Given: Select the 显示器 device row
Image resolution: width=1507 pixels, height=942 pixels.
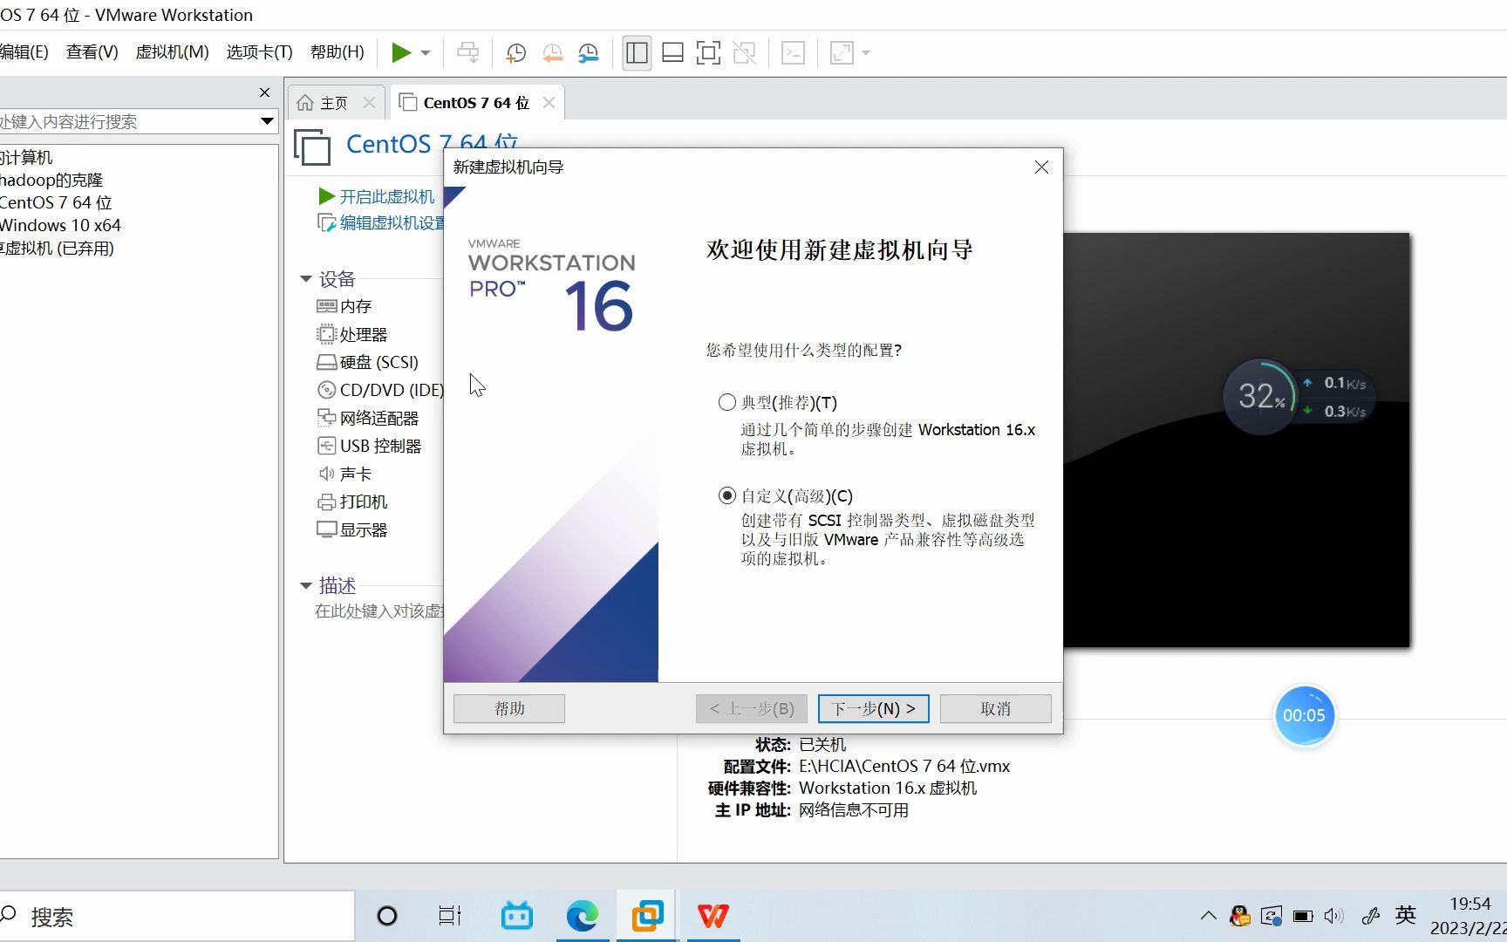Looking at the screenshot, I should point(352,530).
